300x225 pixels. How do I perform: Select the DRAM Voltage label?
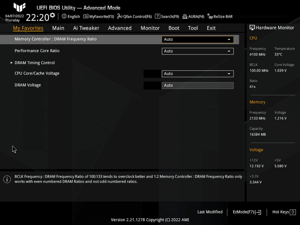click(x=28, y=85)
